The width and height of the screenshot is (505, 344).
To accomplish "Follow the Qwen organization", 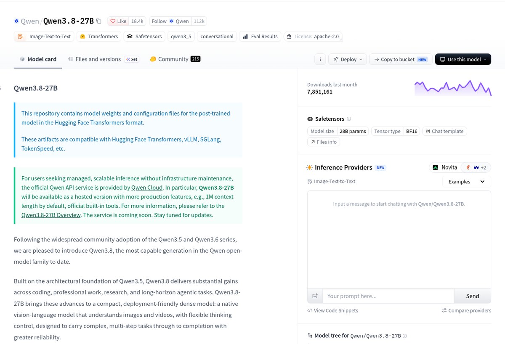I will point(170,21).
